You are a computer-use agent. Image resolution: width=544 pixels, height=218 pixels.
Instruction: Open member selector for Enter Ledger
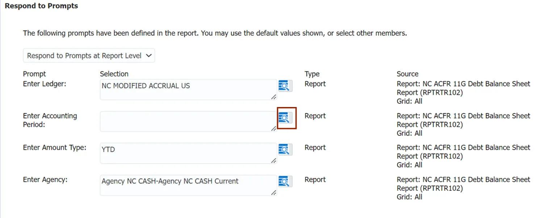285,86
